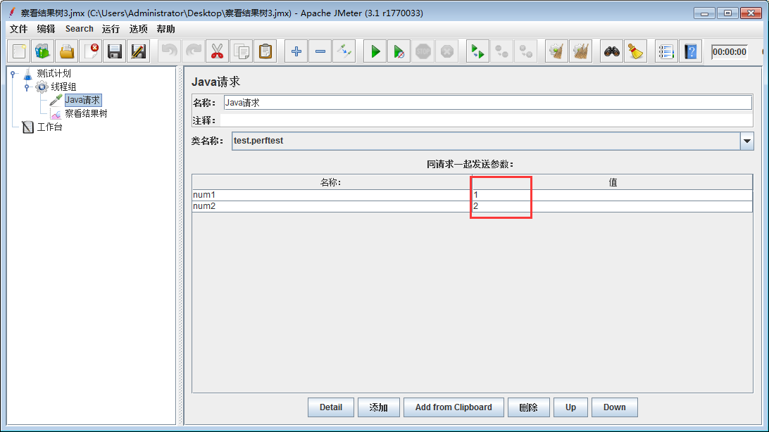Open search with binoculars icon
Image resolution: width=769 pixels, height=432 pixels.
(611, 51)
